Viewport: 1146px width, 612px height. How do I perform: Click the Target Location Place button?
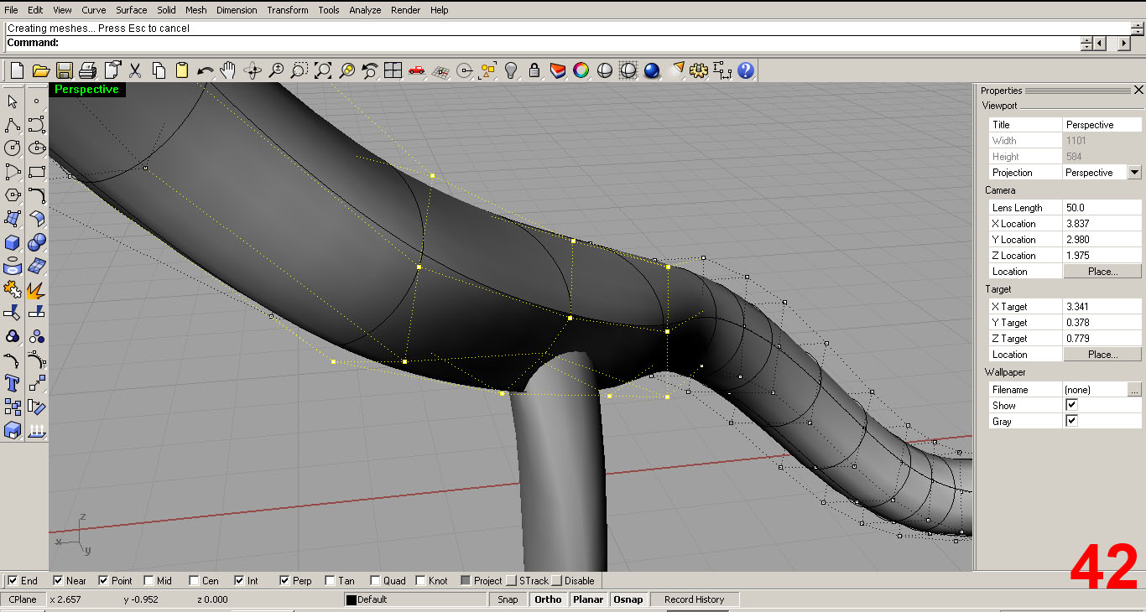tap(1102, 355)
